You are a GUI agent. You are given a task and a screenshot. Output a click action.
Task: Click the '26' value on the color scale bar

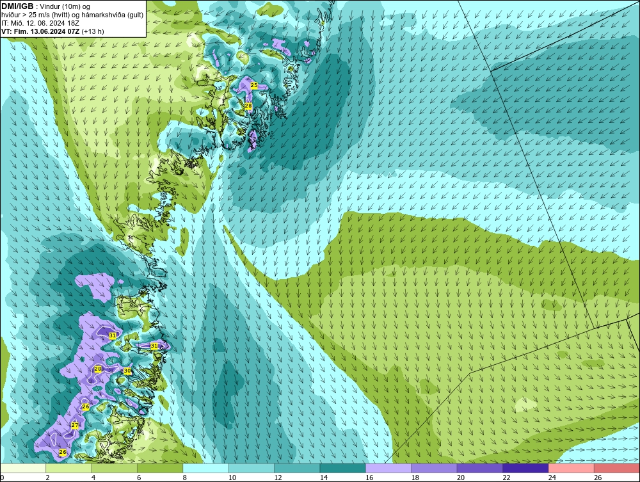598,478
